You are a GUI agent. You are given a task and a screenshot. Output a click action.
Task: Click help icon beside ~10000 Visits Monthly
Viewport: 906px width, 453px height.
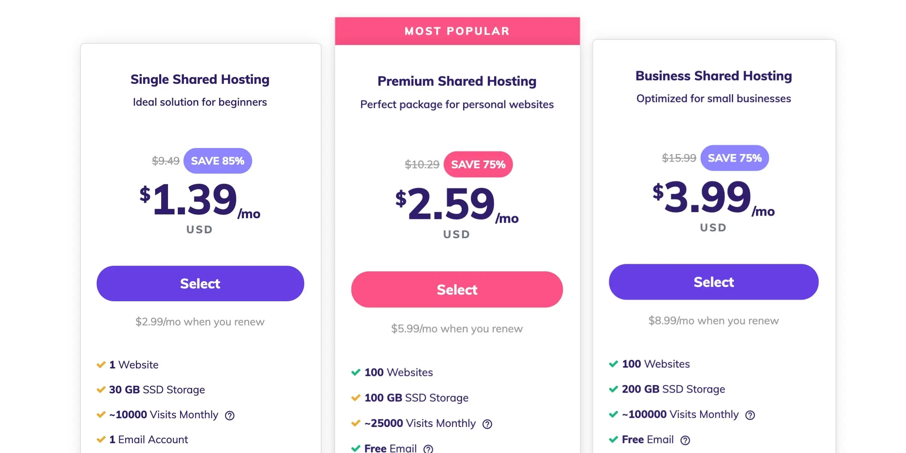(230, 416)
